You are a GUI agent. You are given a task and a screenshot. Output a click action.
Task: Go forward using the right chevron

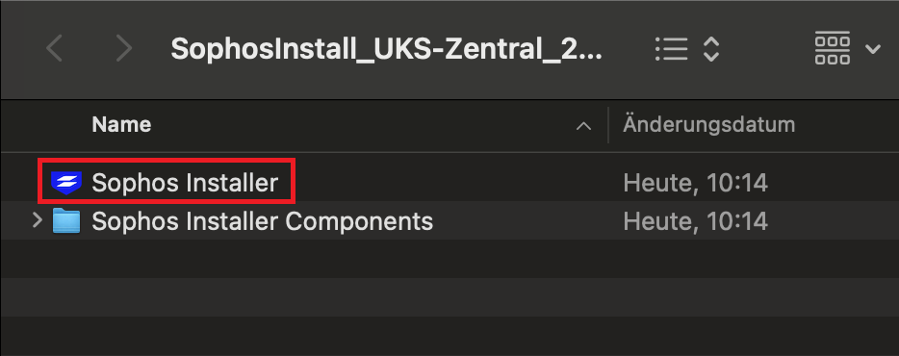[124, 49]
